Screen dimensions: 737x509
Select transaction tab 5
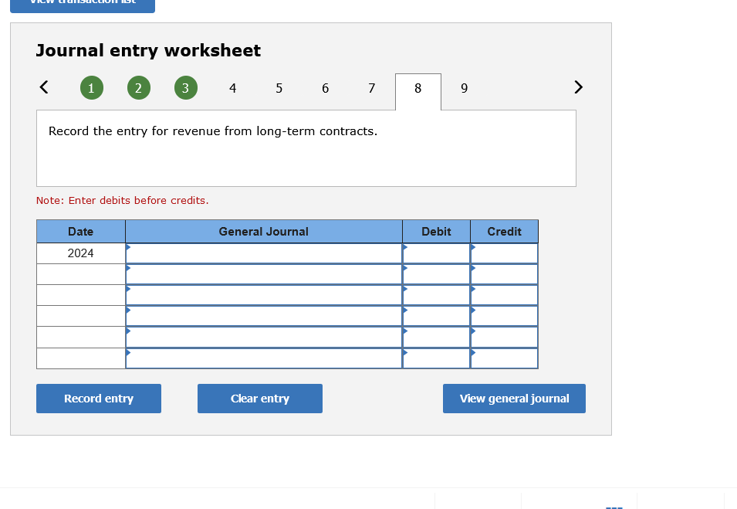[279, 87]
